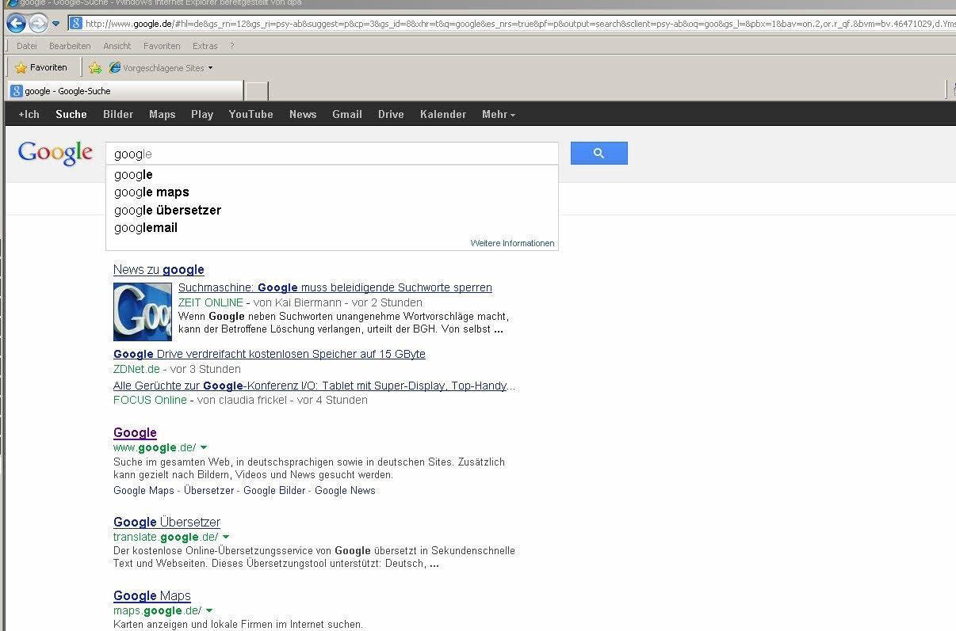This screenshot has width=956, height=631.
Task: Click the browser Back arrow button
Action: click(16, 24)
